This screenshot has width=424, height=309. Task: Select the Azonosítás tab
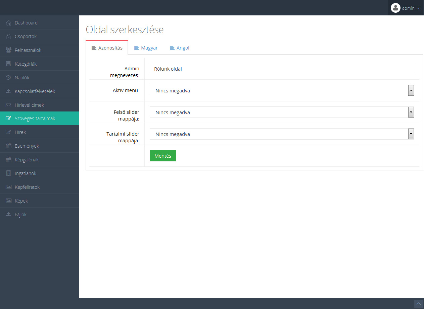(107, 48)
